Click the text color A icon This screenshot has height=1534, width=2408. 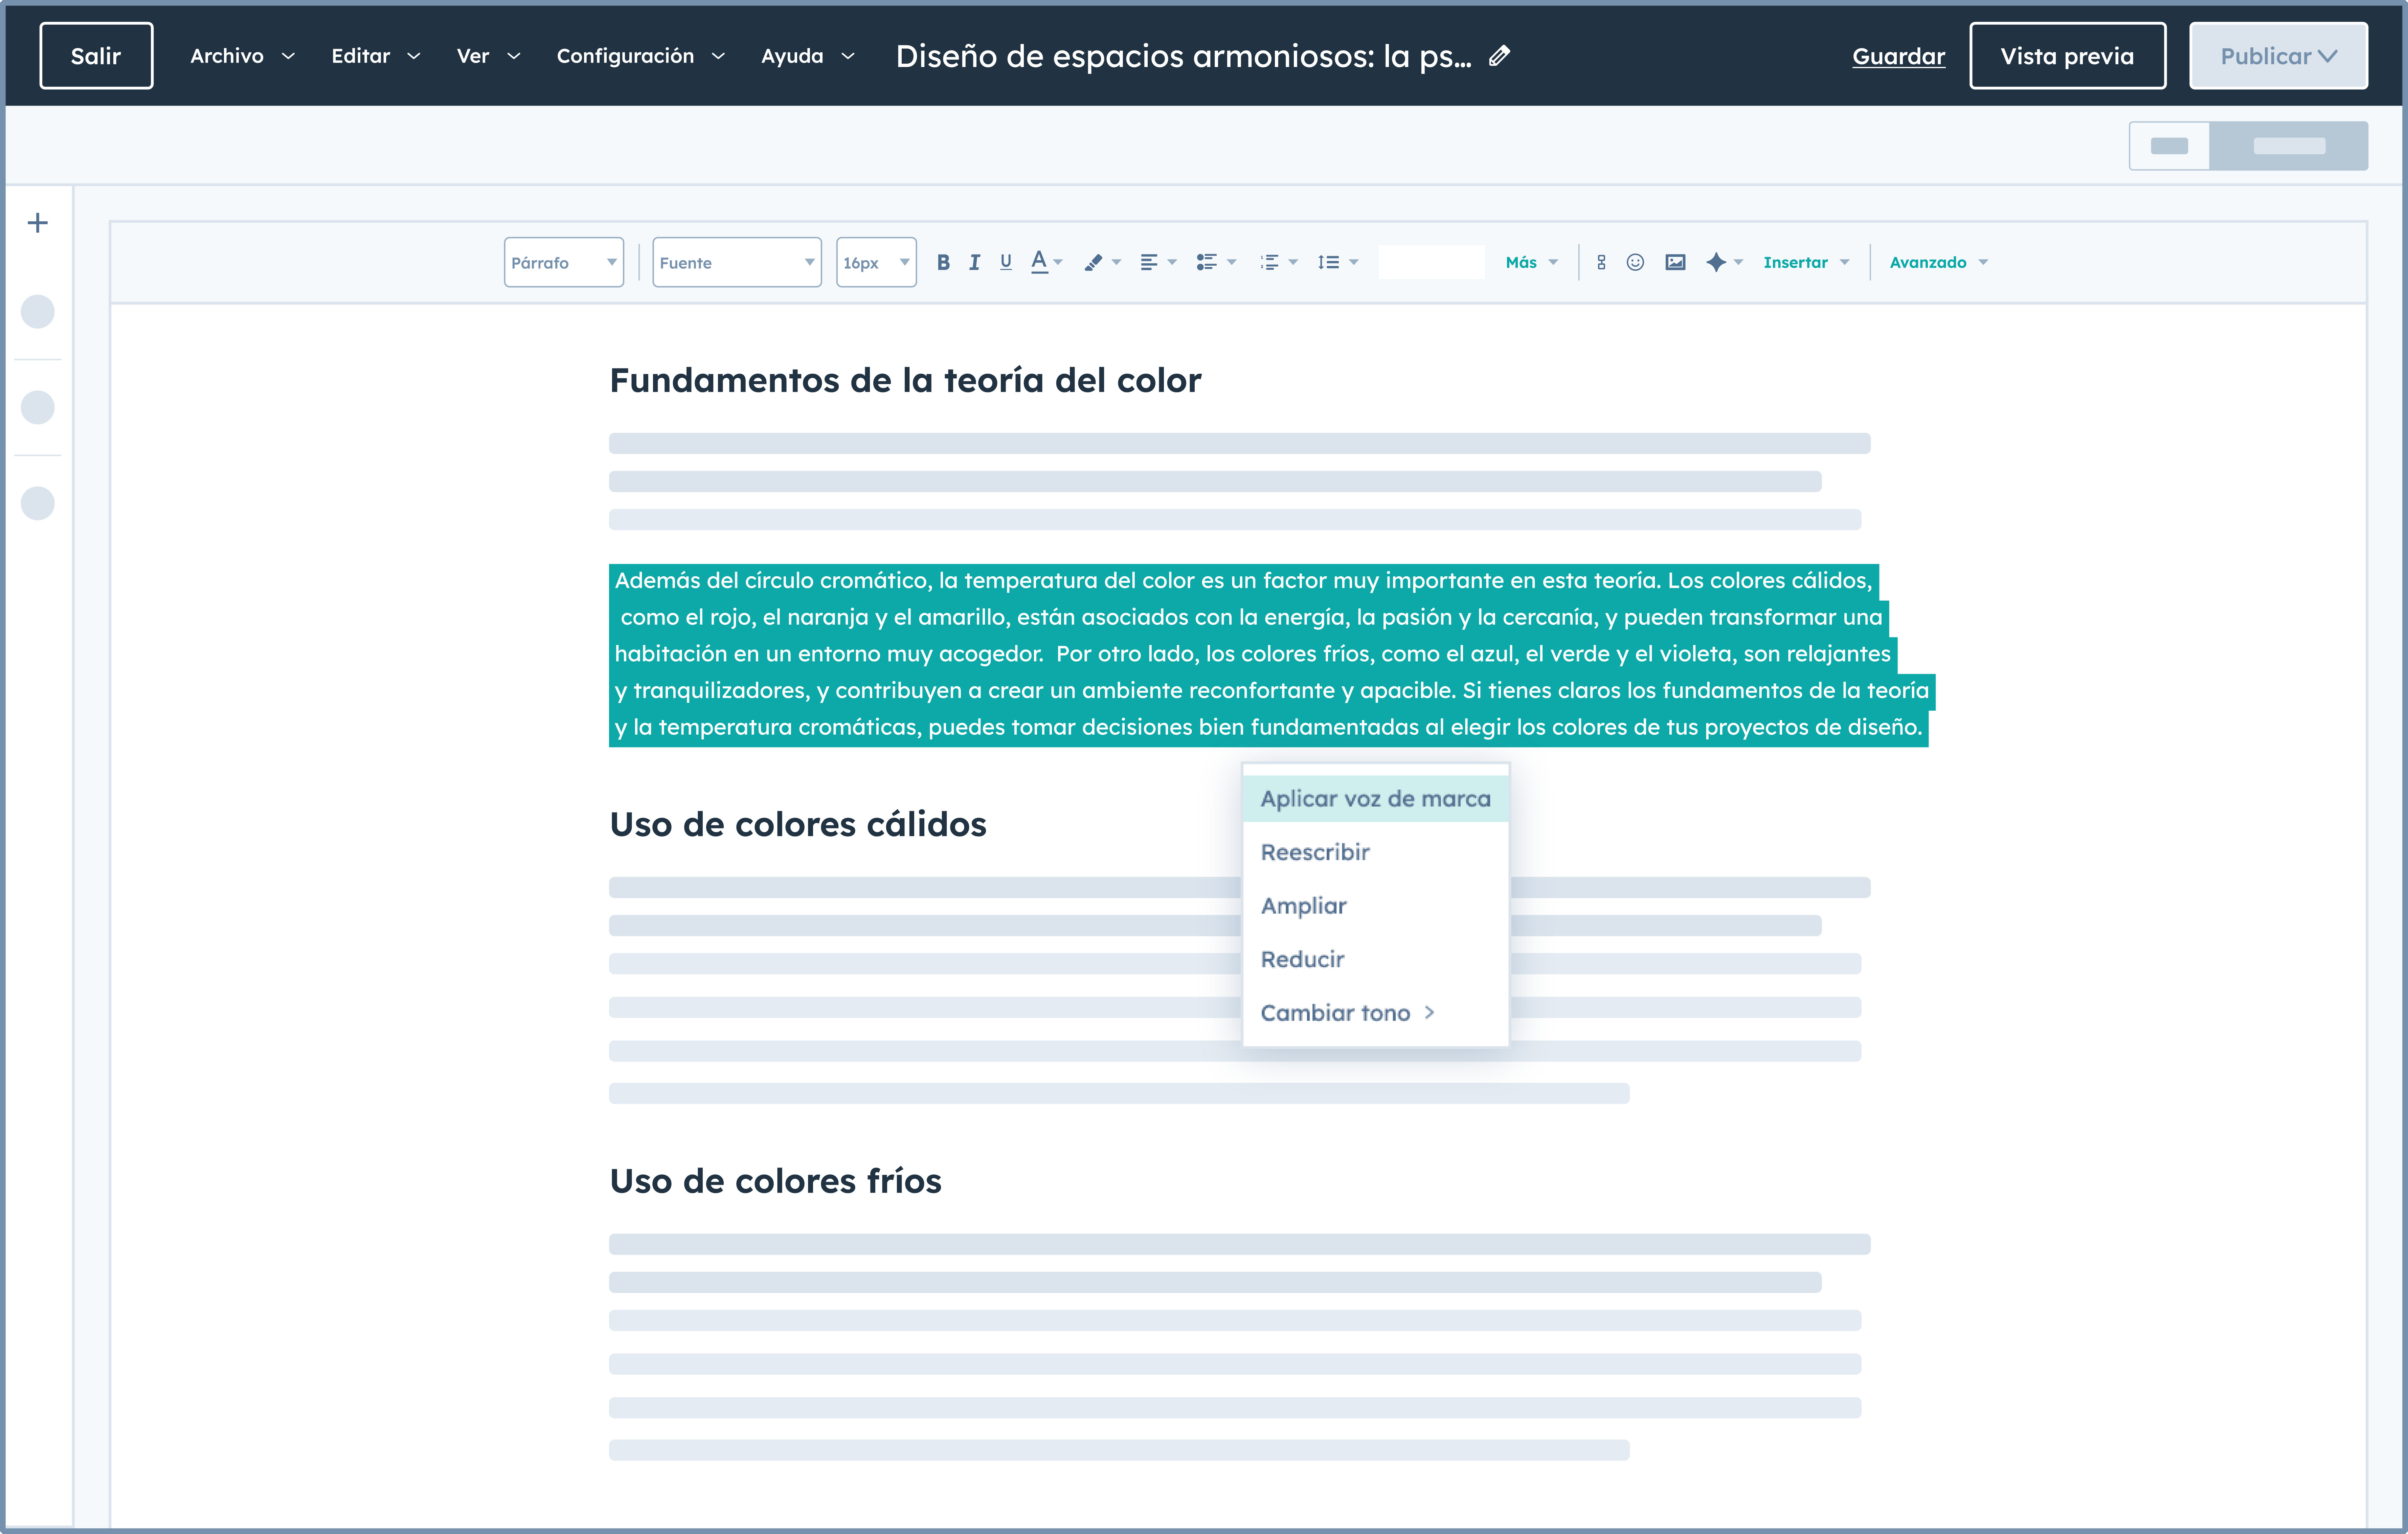(x=1039, y=262)
